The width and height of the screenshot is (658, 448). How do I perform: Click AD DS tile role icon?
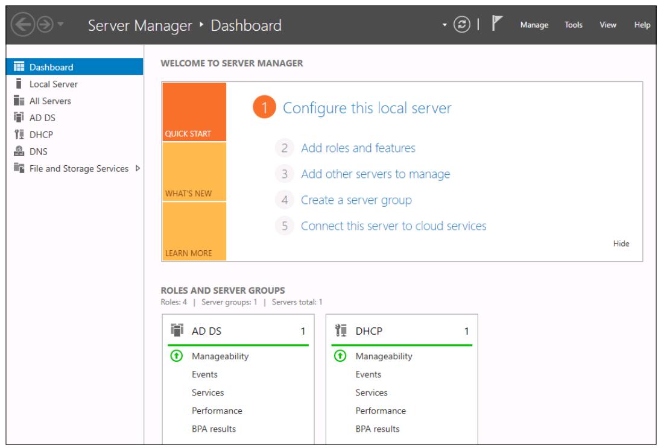tap(177, 330)
